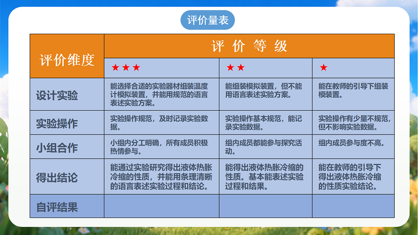Select the "评价等级" orange header
Screen dimensions: 418x235
(x=249, y=46)
